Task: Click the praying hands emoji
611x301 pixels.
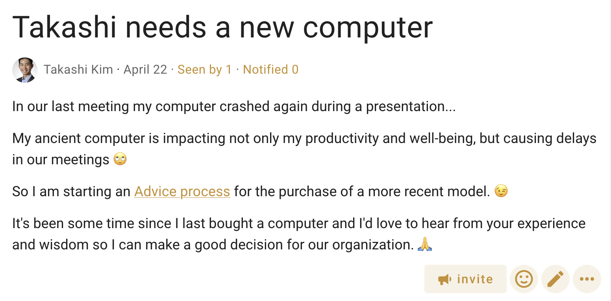Action: [425, 245]
